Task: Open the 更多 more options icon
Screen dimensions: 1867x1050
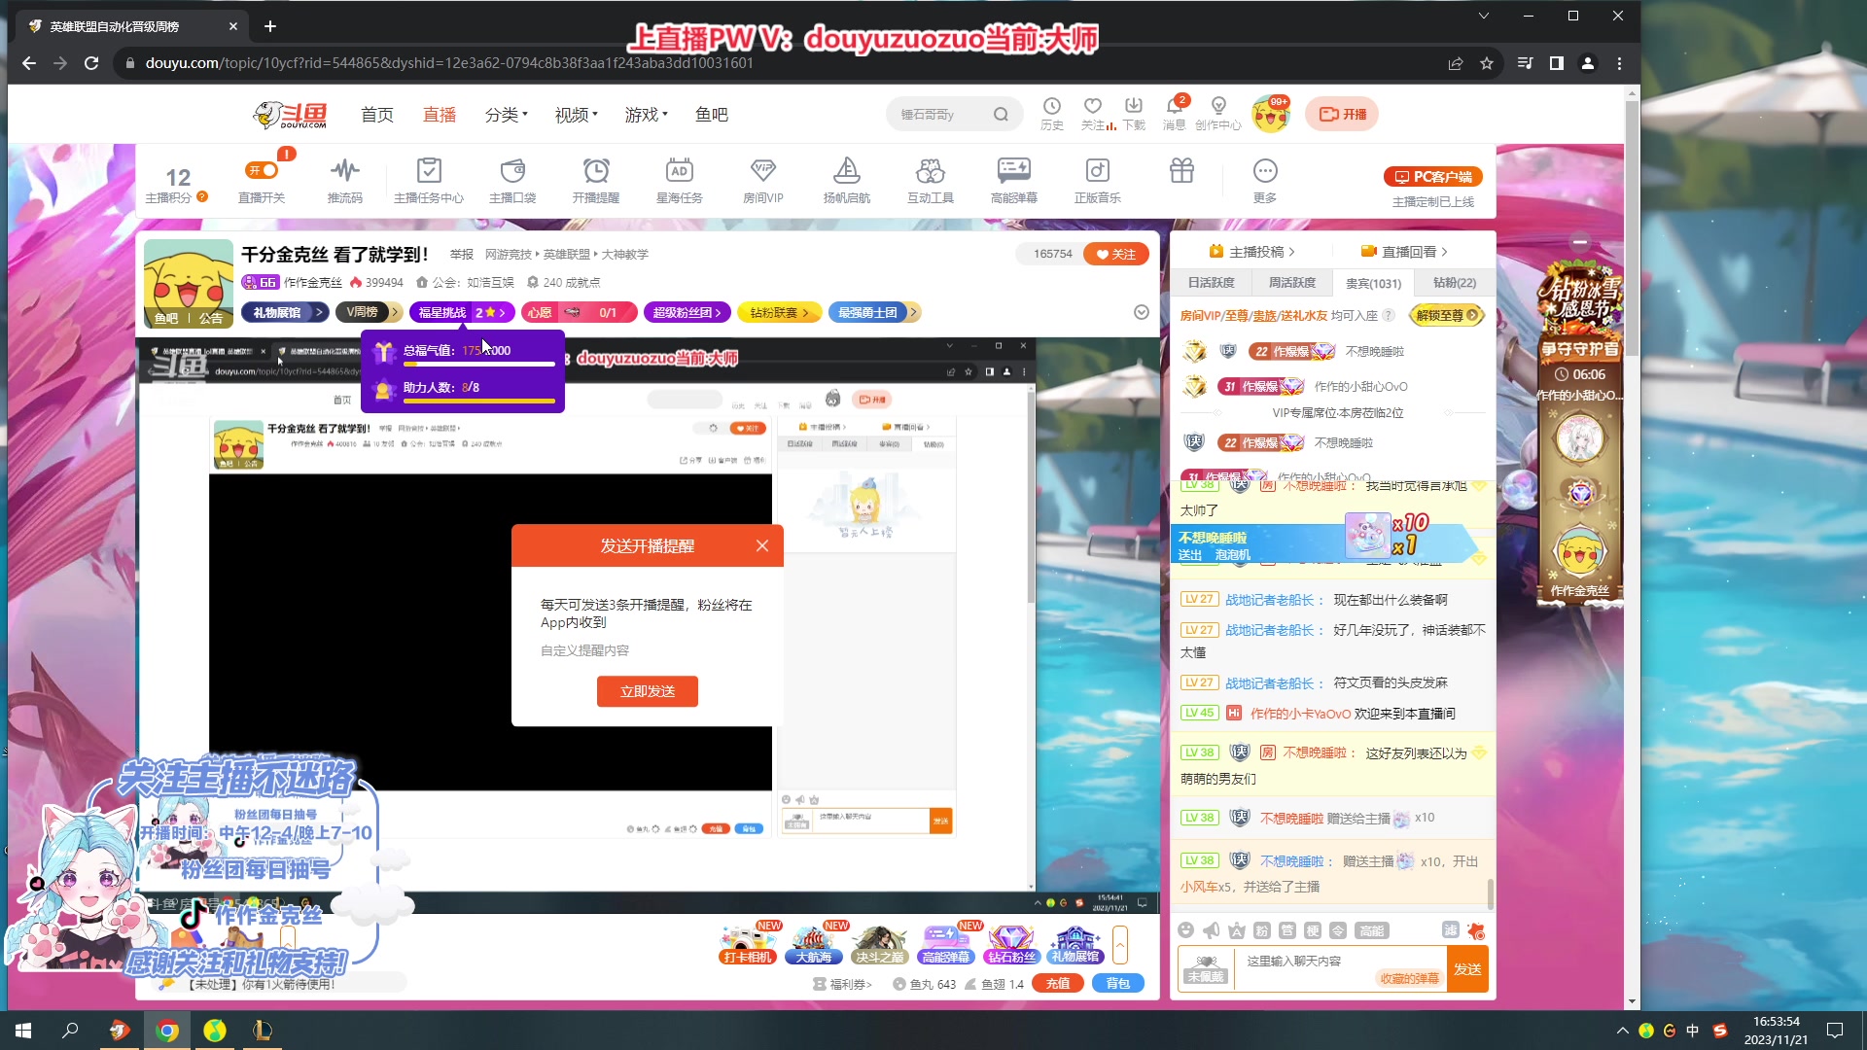Action: point(1265,181)
